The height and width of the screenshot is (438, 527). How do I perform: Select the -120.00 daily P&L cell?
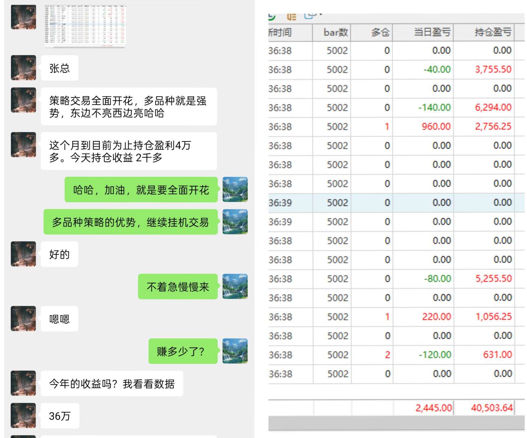(423, 355)
